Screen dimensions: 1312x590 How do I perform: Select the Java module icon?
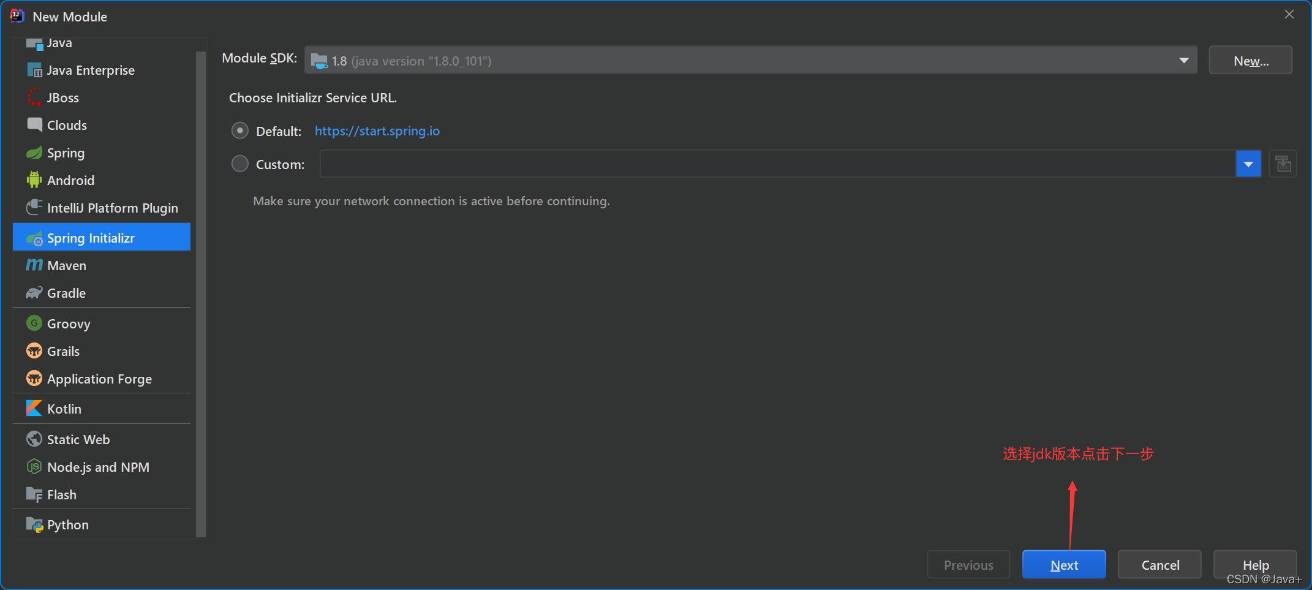point(34,43)
